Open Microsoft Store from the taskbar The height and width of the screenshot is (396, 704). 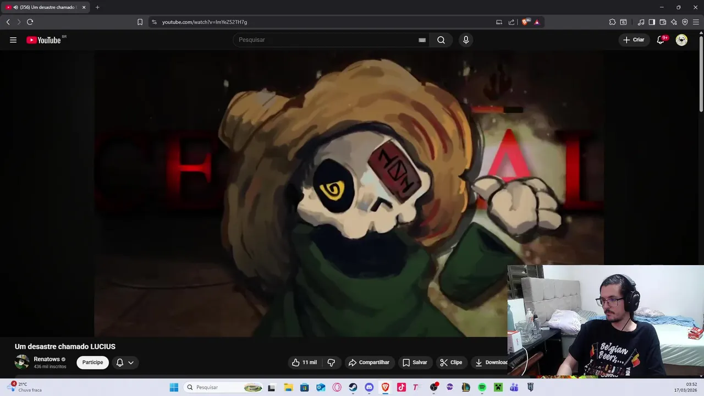click(x=304, y=387)
